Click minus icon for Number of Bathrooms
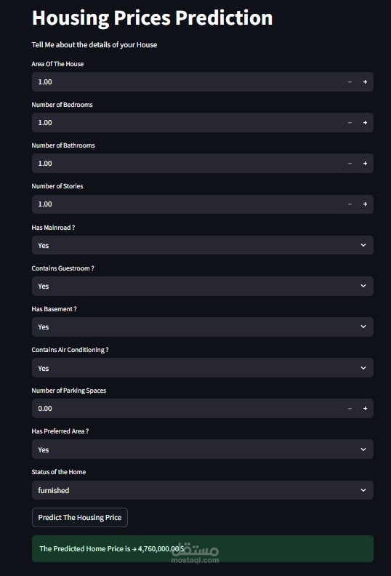Viewport: 391px width, 576px height. coord(350,164)
